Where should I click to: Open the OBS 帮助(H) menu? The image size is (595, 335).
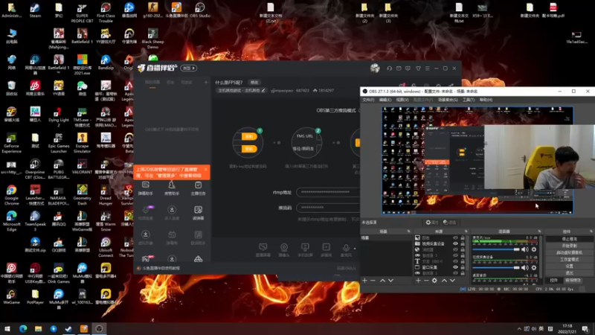point(486,100)
